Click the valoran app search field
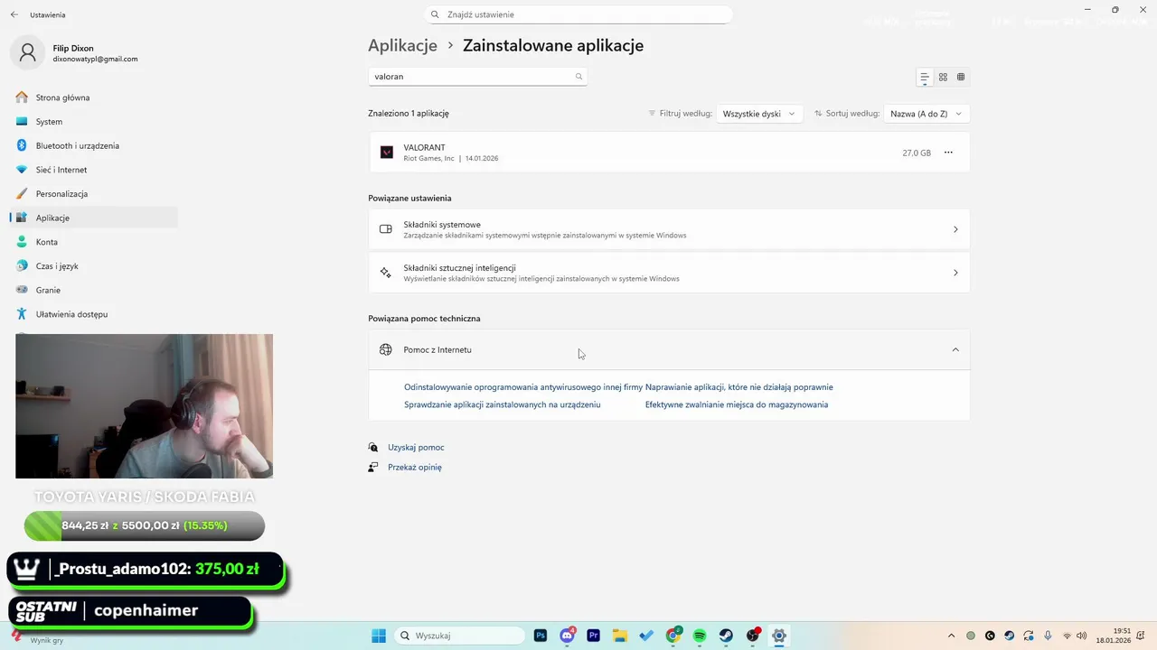1157x650 pixels. pos(477,77)
